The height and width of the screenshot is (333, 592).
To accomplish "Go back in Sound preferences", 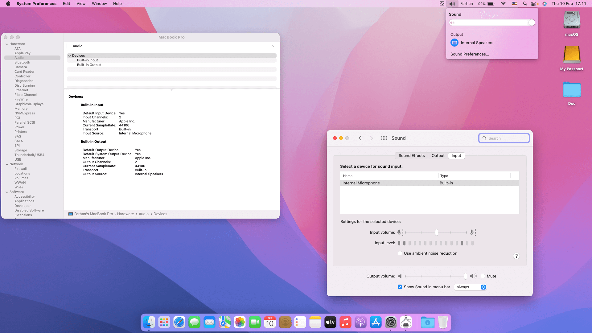I will click(x=360, y=138).
